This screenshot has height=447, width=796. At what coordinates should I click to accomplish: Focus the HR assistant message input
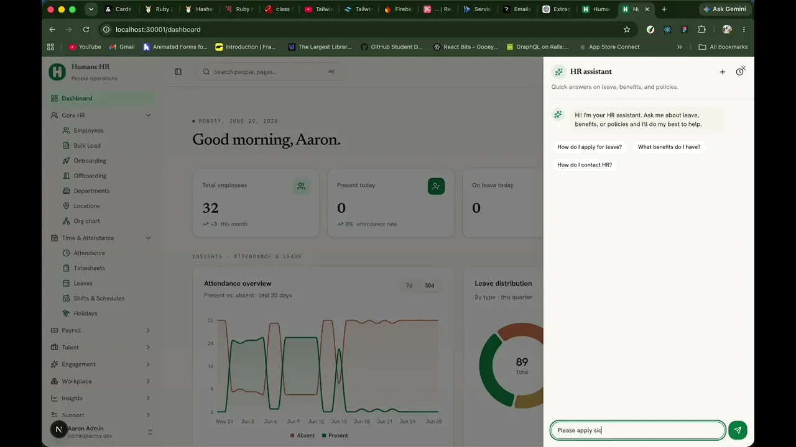pyautogui.click(x=638, y=430)
